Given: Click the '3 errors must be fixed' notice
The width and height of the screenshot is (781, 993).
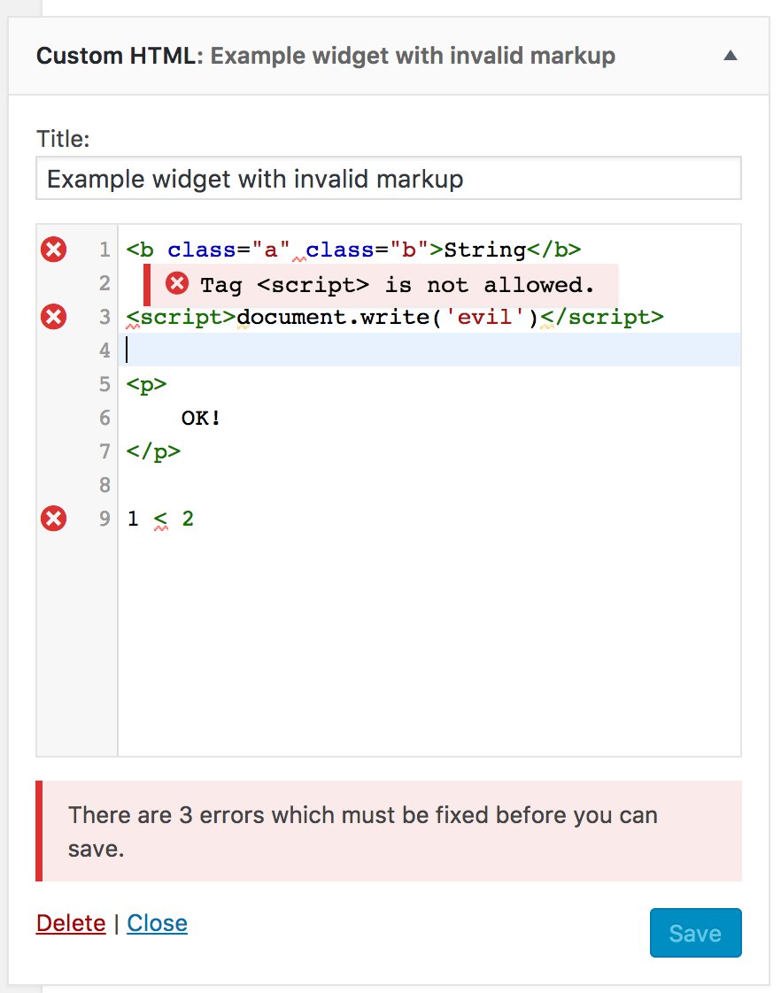Looking at the screenshot, I should (389, 831).
